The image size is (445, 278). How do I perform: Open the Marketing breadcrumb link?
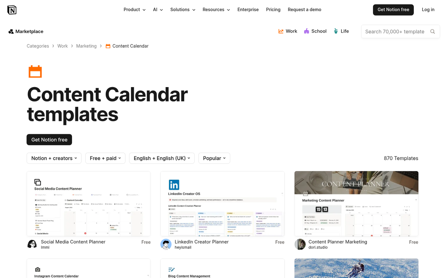point(86,46)
